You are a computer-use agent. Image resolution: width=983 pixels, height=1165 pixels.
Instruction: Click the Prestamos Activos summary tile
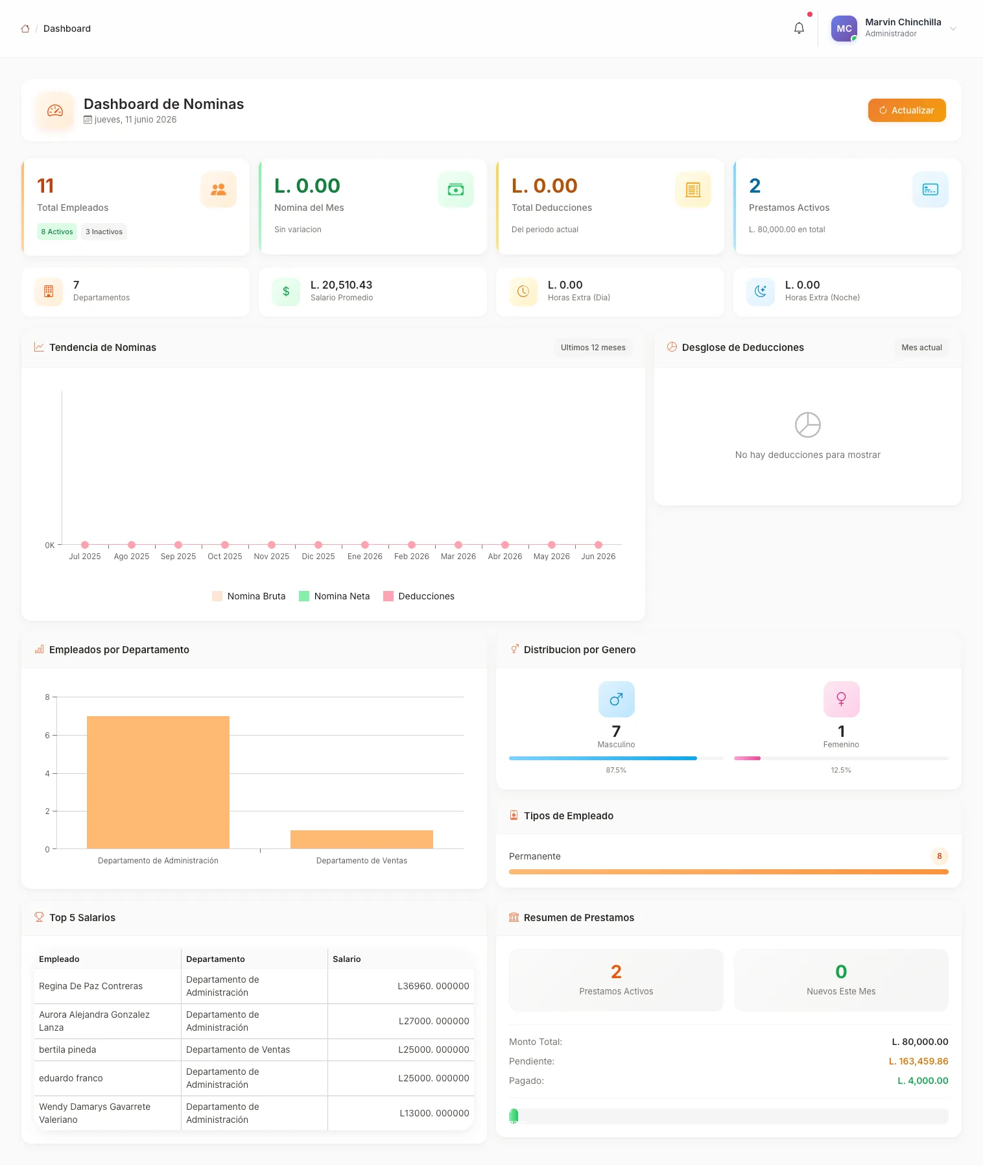(616, 980)
